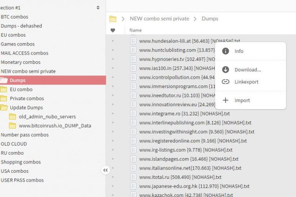The height and width of the screenshot is (197, 296).
Task: Click file icon of www.investingwithinsight.com
Action: [x=133, y=132]
